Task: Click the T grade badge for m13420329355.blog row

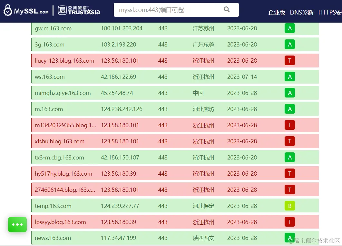Action: [x=290, y=125]
